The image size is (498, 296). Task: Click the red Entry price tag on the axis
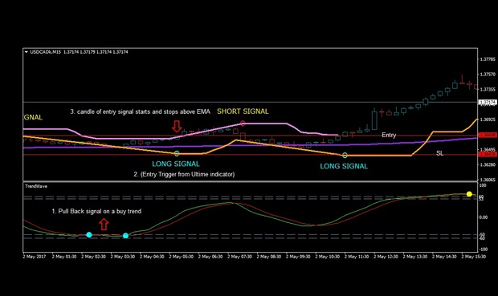488,135
